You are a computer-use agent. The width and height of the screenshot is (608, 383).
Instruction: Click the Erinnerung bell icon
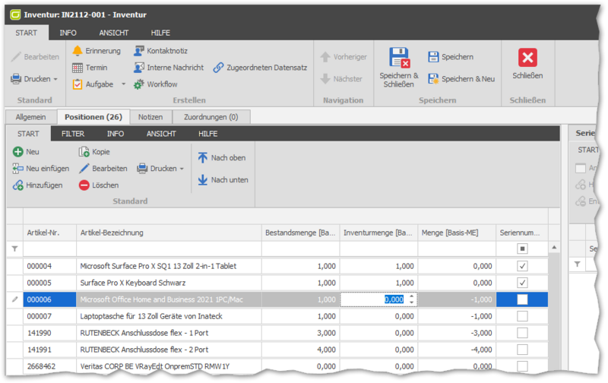78,51
